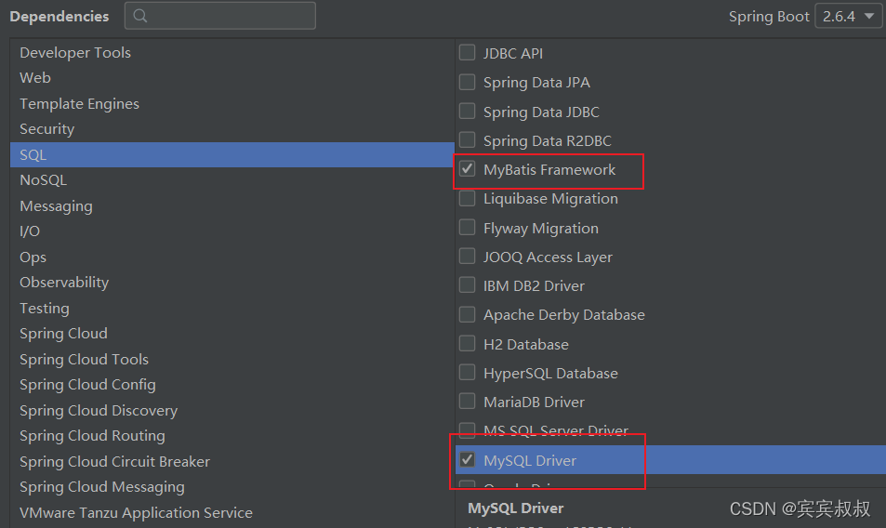Uncheck the MyBatis Framework checkbox
This screenshot has width=886, height=528.
468,169
